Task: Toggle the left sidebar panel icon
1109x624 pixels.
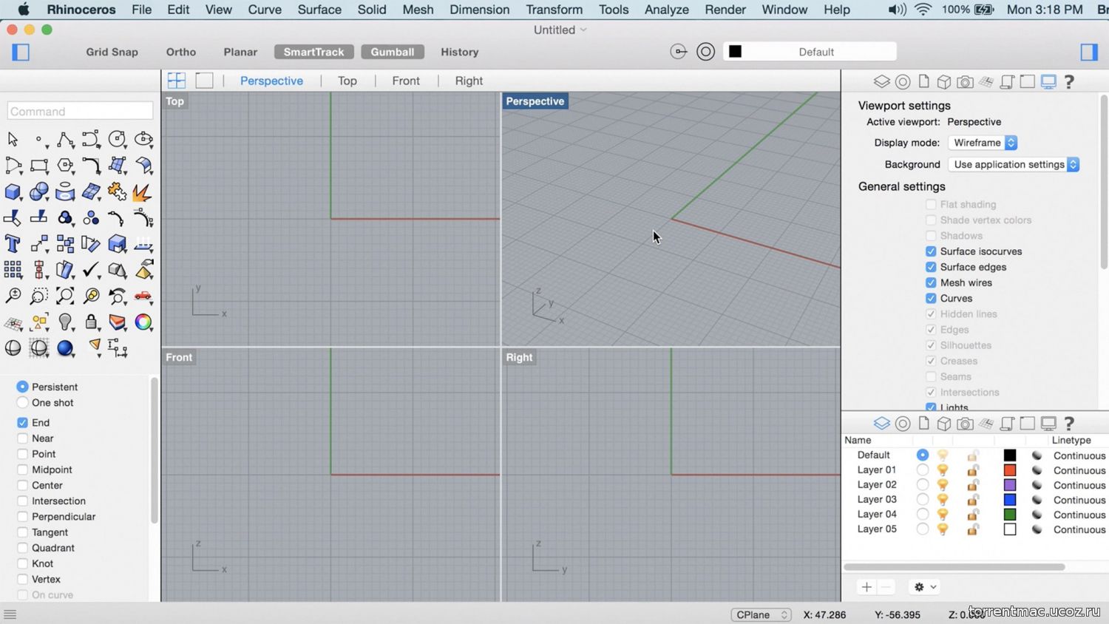Action: [21, 52]
